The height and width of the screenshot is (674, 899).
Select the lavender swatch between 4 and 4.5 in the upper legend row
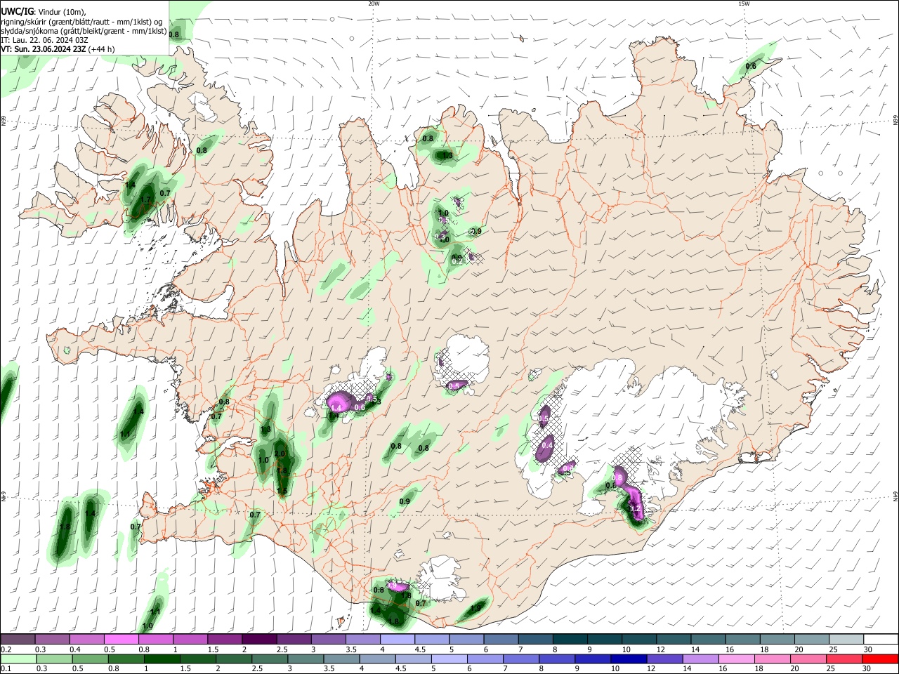tap(398, 639)
